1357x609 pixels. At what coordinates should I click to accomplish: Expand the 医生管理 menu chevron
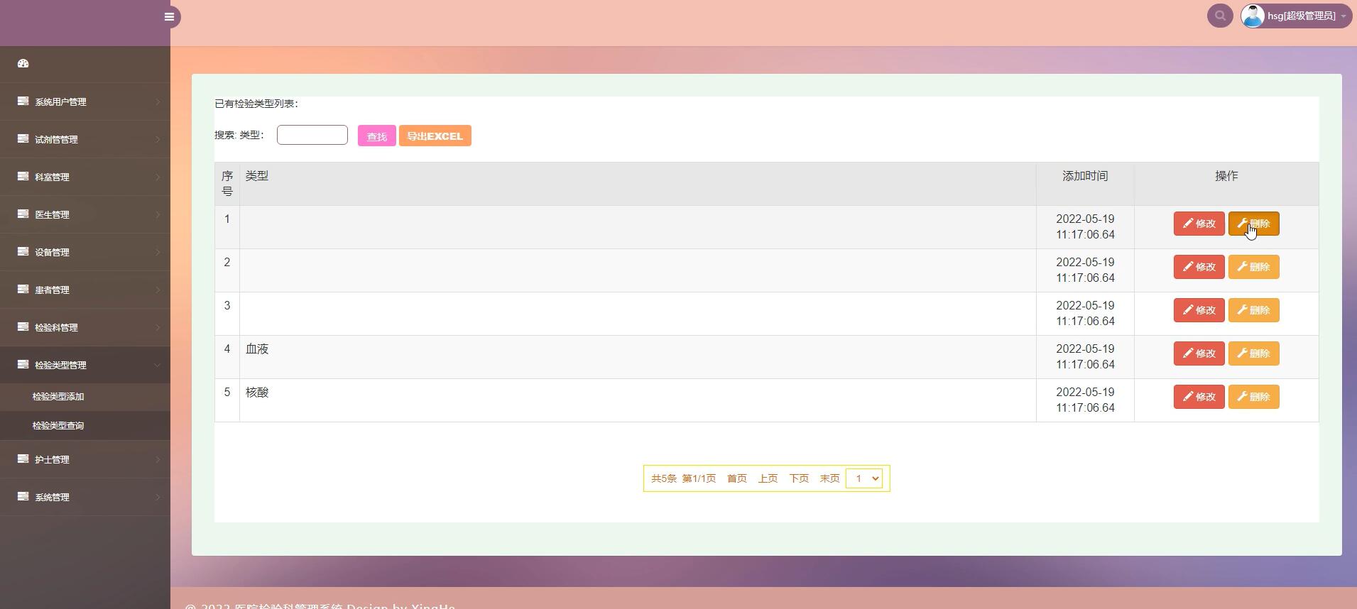click(157, 215)
